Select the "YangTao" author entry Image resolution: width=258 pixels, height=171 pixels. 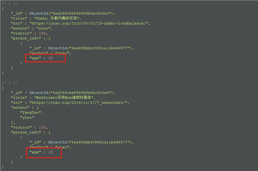pos(30,113)
